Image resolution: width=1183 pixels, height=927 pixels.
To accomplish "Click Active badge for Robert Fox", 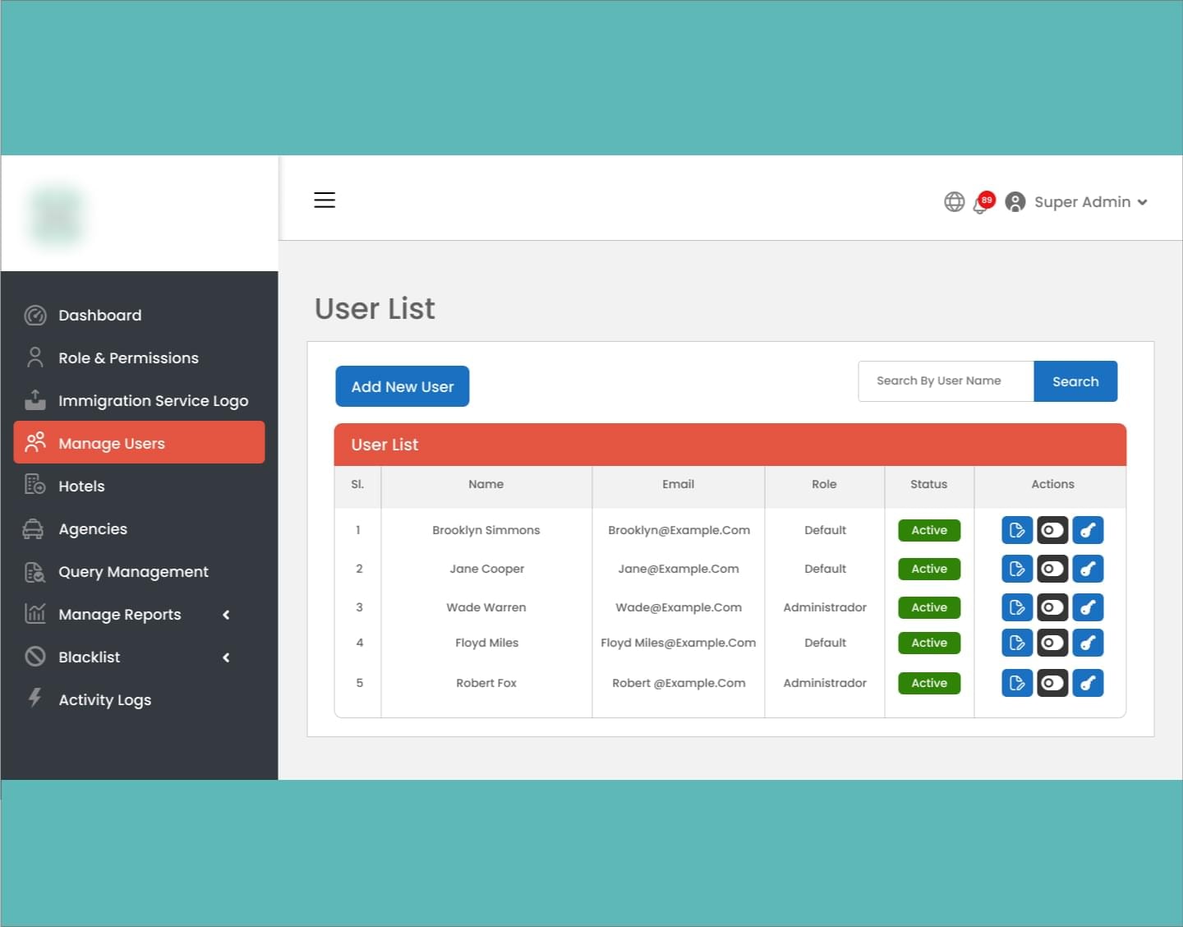I will pos(929,683).
